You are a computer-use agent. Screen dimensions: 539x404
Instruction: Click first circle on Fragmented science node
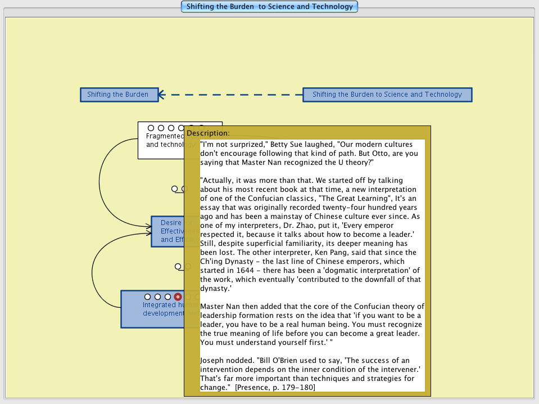(151, 128)
